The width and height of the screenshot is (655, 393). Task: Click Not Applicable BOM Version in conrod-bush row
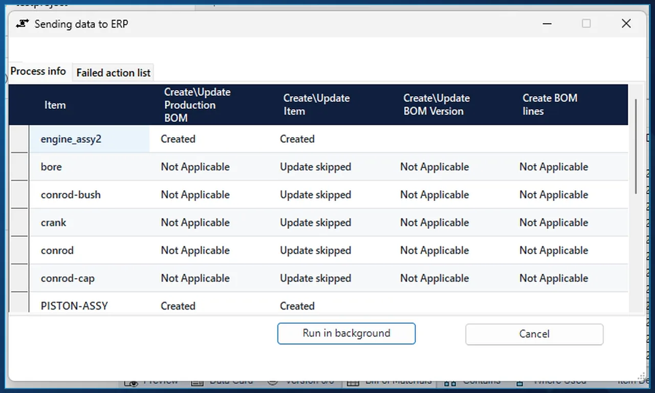434,195
